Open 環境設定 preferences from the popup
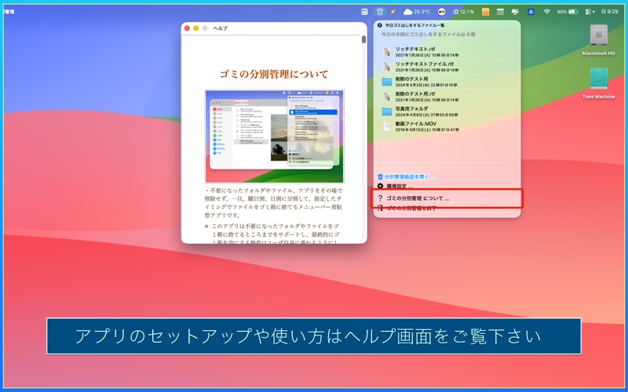 pyautogui.click(x=396, y=186)
